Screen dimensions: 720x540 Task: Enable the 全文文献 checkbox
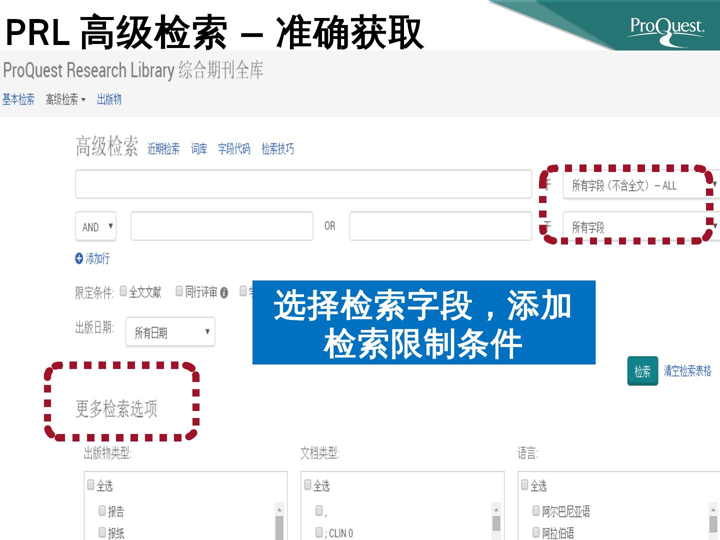coord(123,291)
